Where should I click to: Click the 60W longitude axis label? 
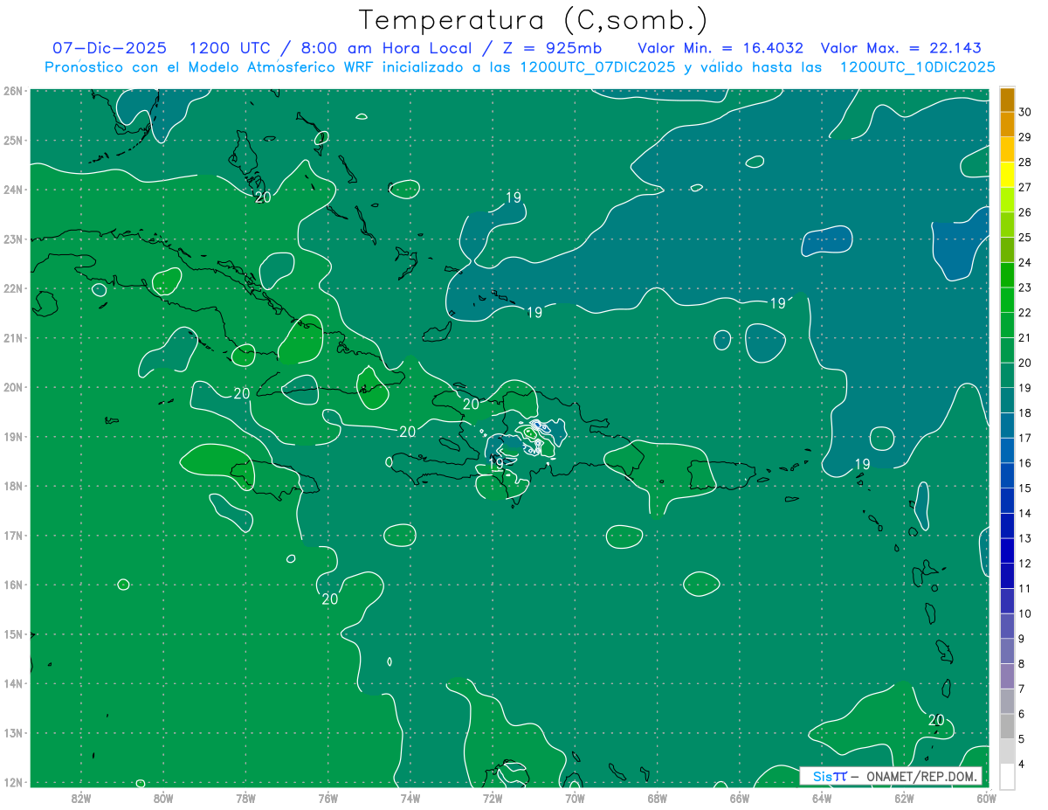[987, 798]
